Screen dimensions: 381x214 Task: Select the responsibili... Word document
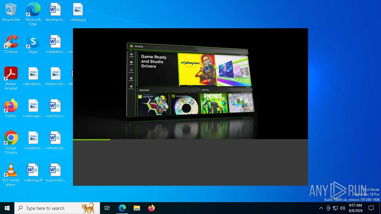[x=55, y=173]
